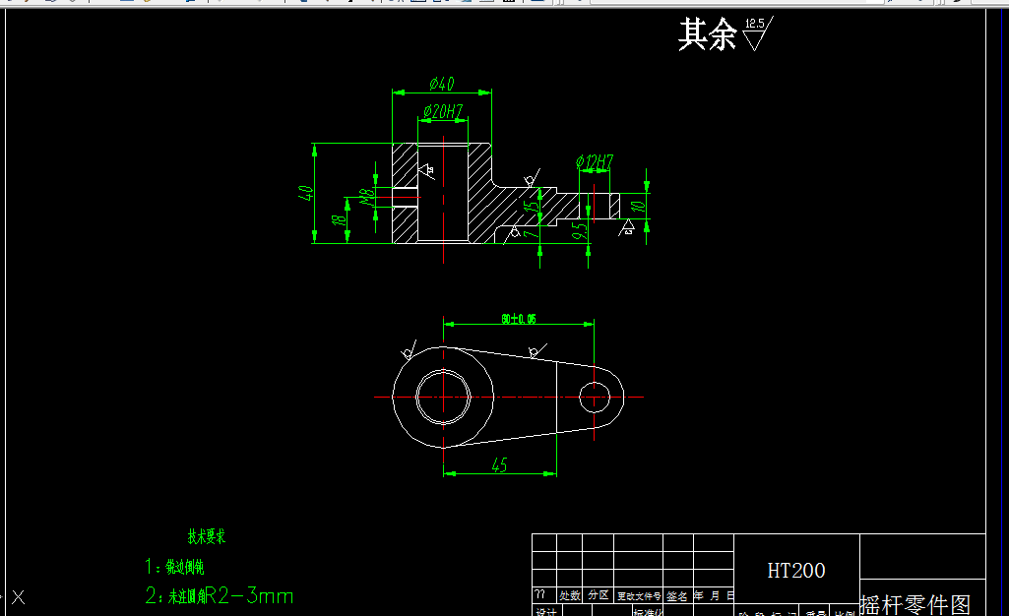Click the HT200 material text in title block
The height and width of the screenshot is (616, 1009).
(796, 570)
